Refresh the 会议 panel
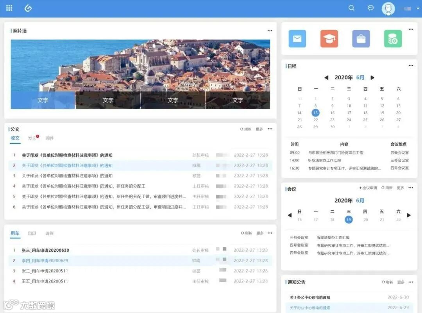 [387, 188]
